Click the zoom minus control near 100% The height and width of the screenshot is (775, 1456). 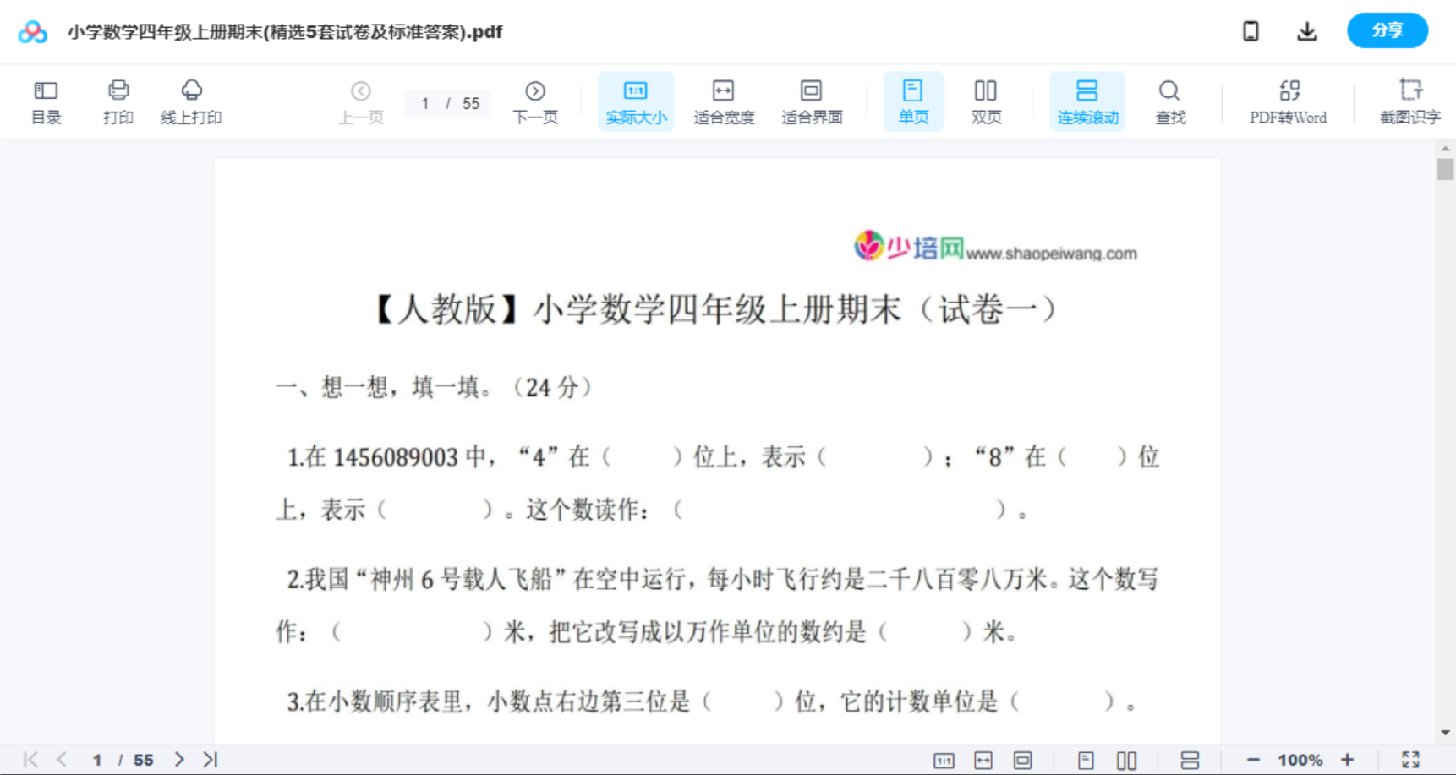(1254, 759)
